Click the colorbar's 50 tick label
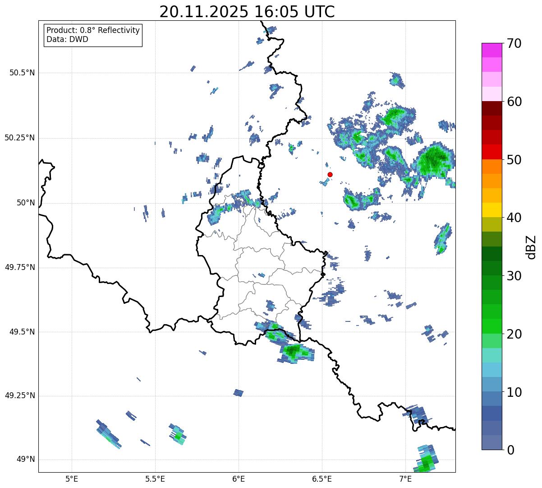Screen dimensions: 542x488 pyautogui.click(x=514, y=160)
